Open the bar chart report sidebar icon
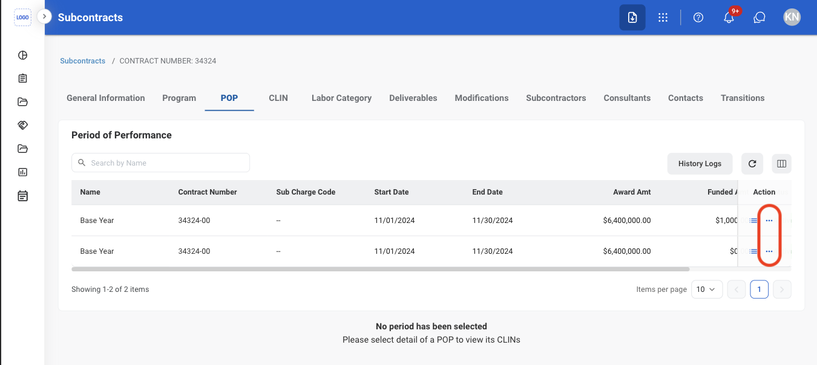817x365 pixels. [23, 172]
